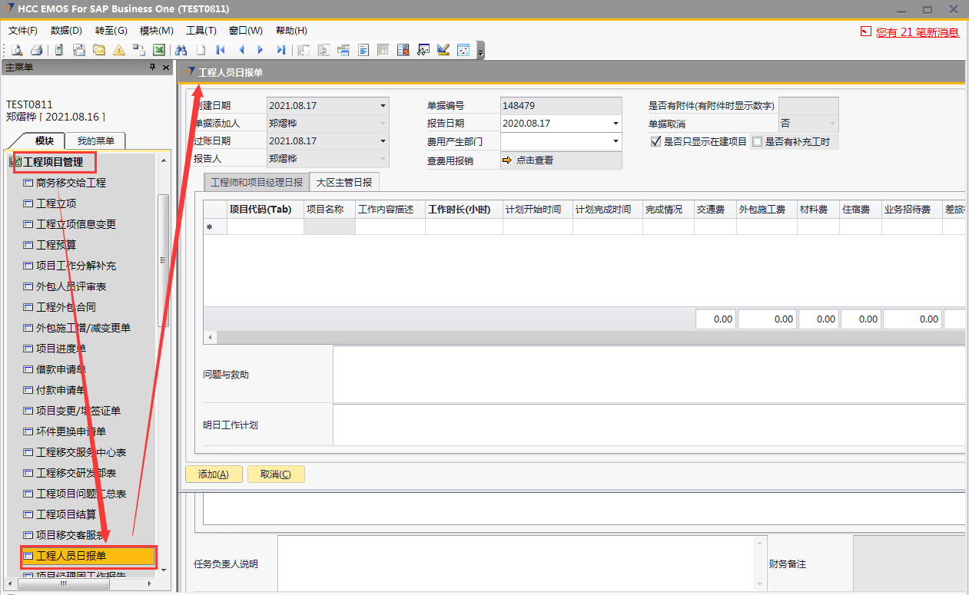
Task: Toggle 是否只显示在建项目 checkbox
Action: point(655,141)
